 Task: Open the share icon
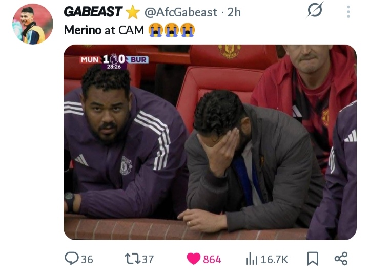(341, 259)
